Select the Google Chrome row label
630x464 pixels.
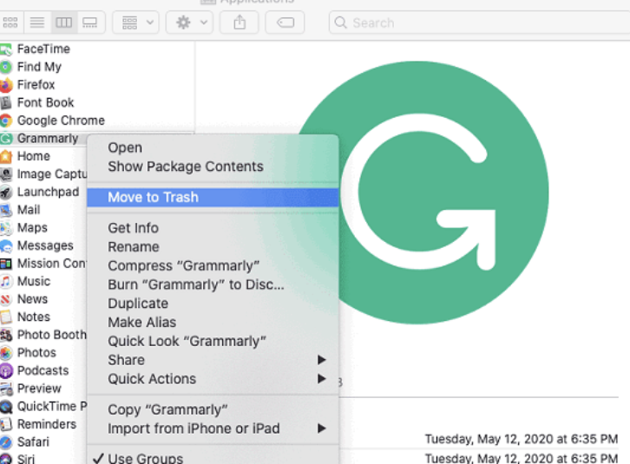61,121
